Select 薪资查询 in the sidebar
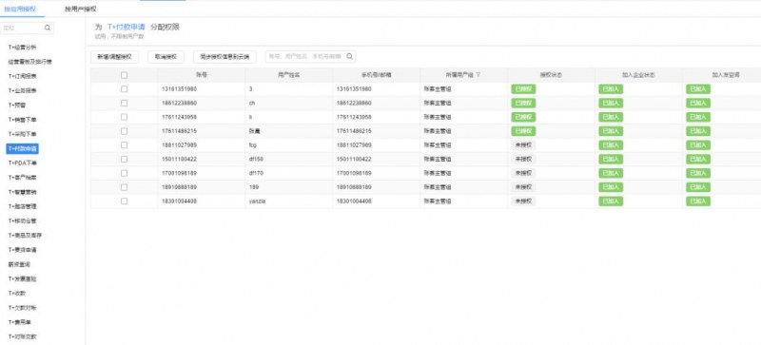 19,264
